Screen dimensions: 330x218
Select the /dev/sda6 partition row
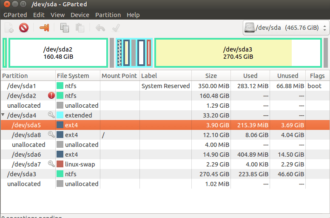165,155
